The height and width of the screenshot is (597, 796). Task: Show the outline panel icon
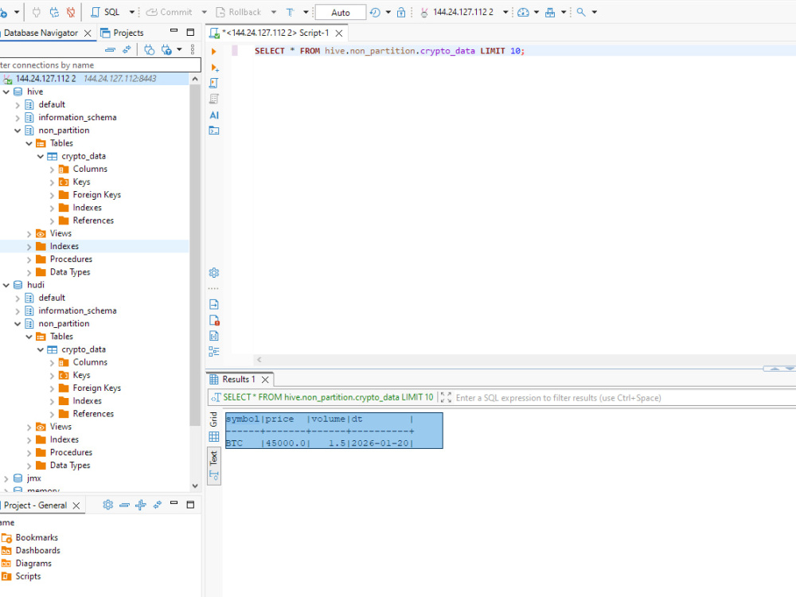click(213, 351)
